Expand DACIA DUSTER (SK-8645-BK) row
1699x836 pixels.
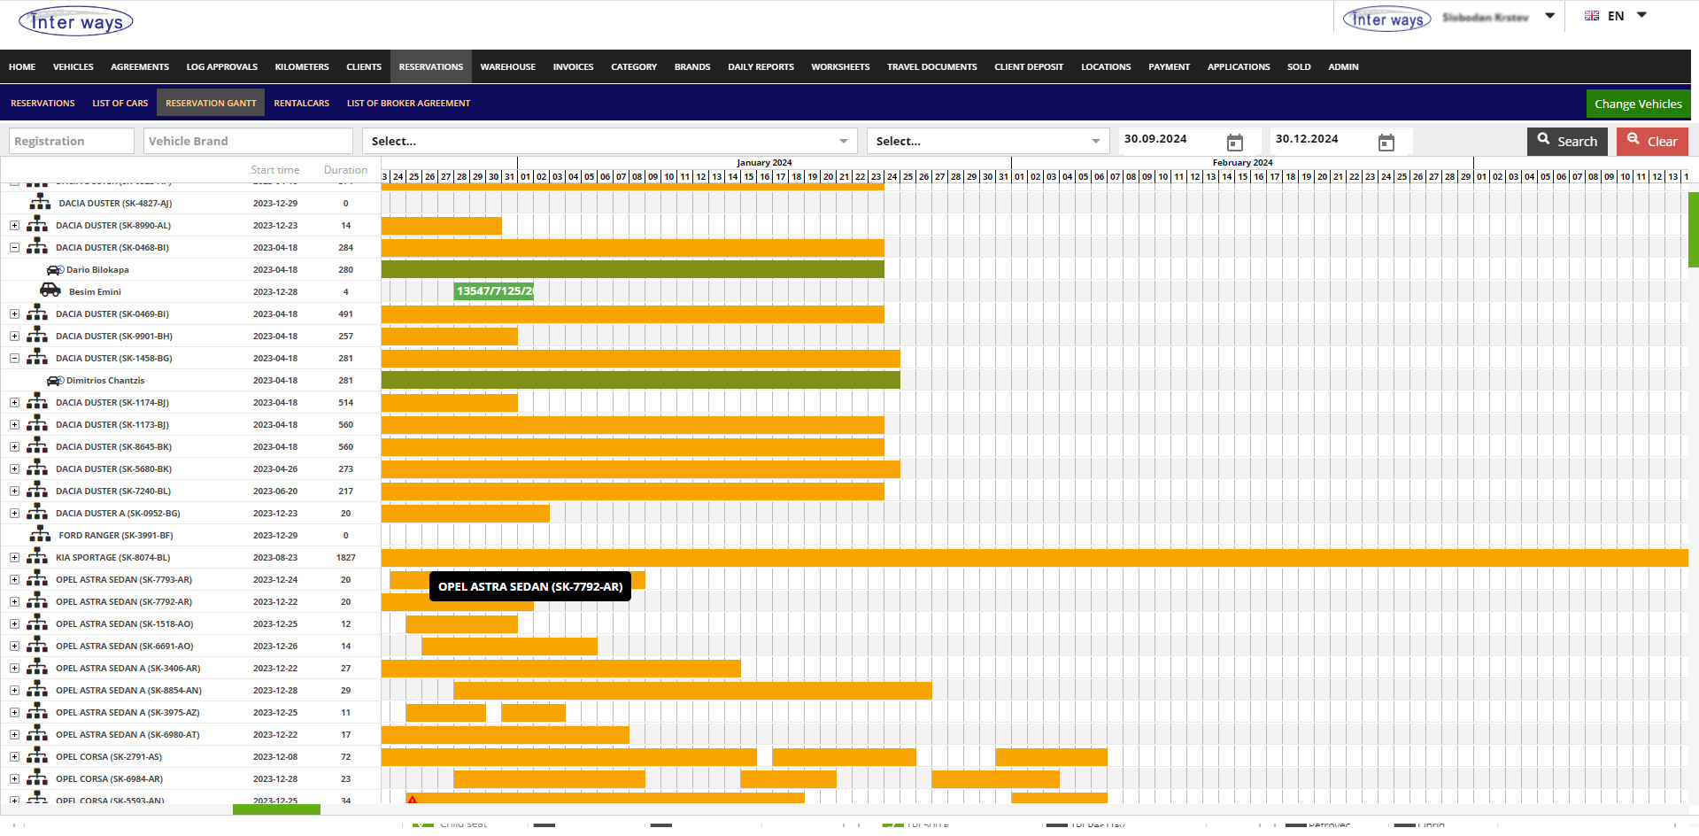click(14, 446)
